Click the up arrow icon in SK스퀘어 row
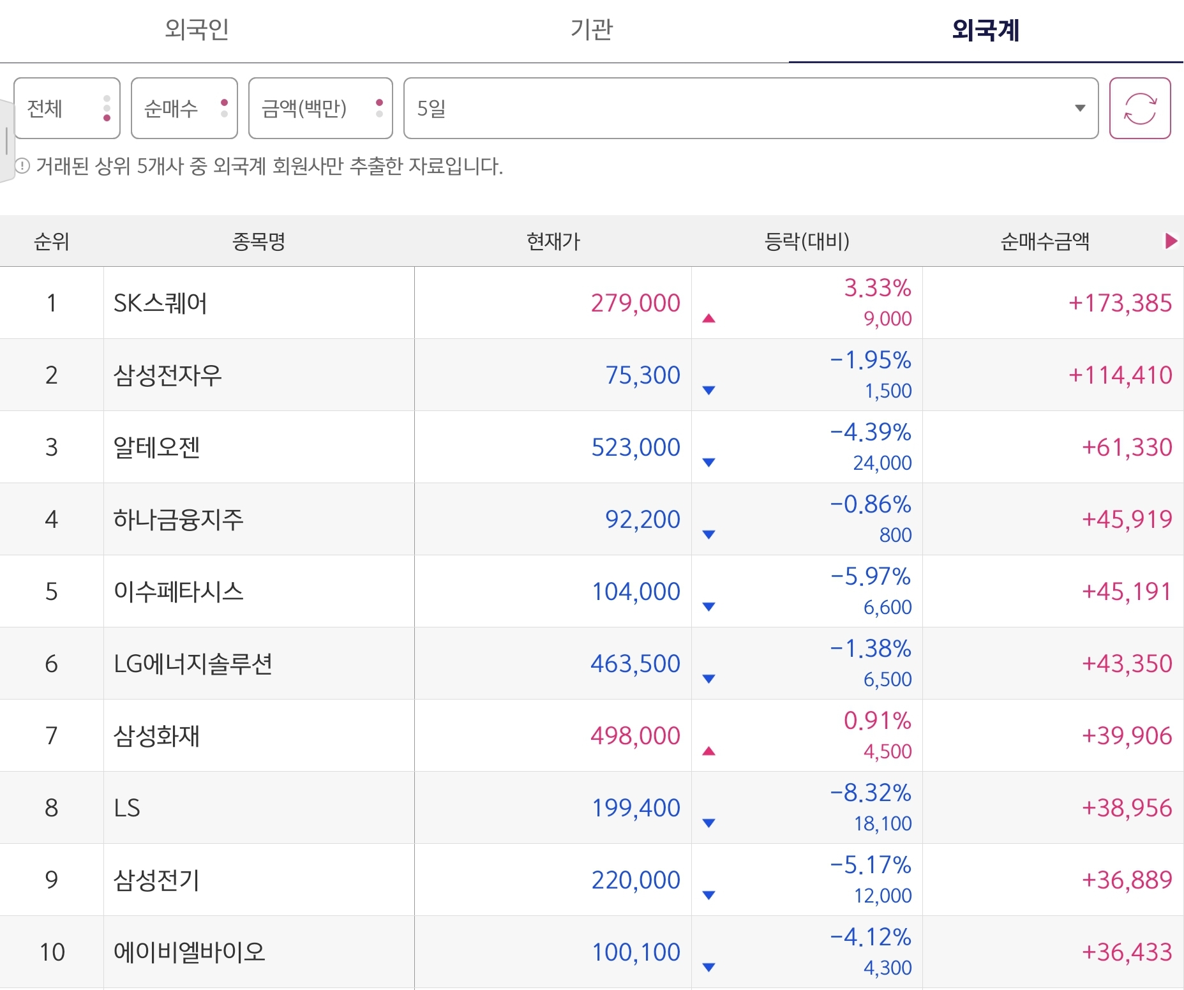This screenshot has height=990, width=1184. tap(708, 318)
